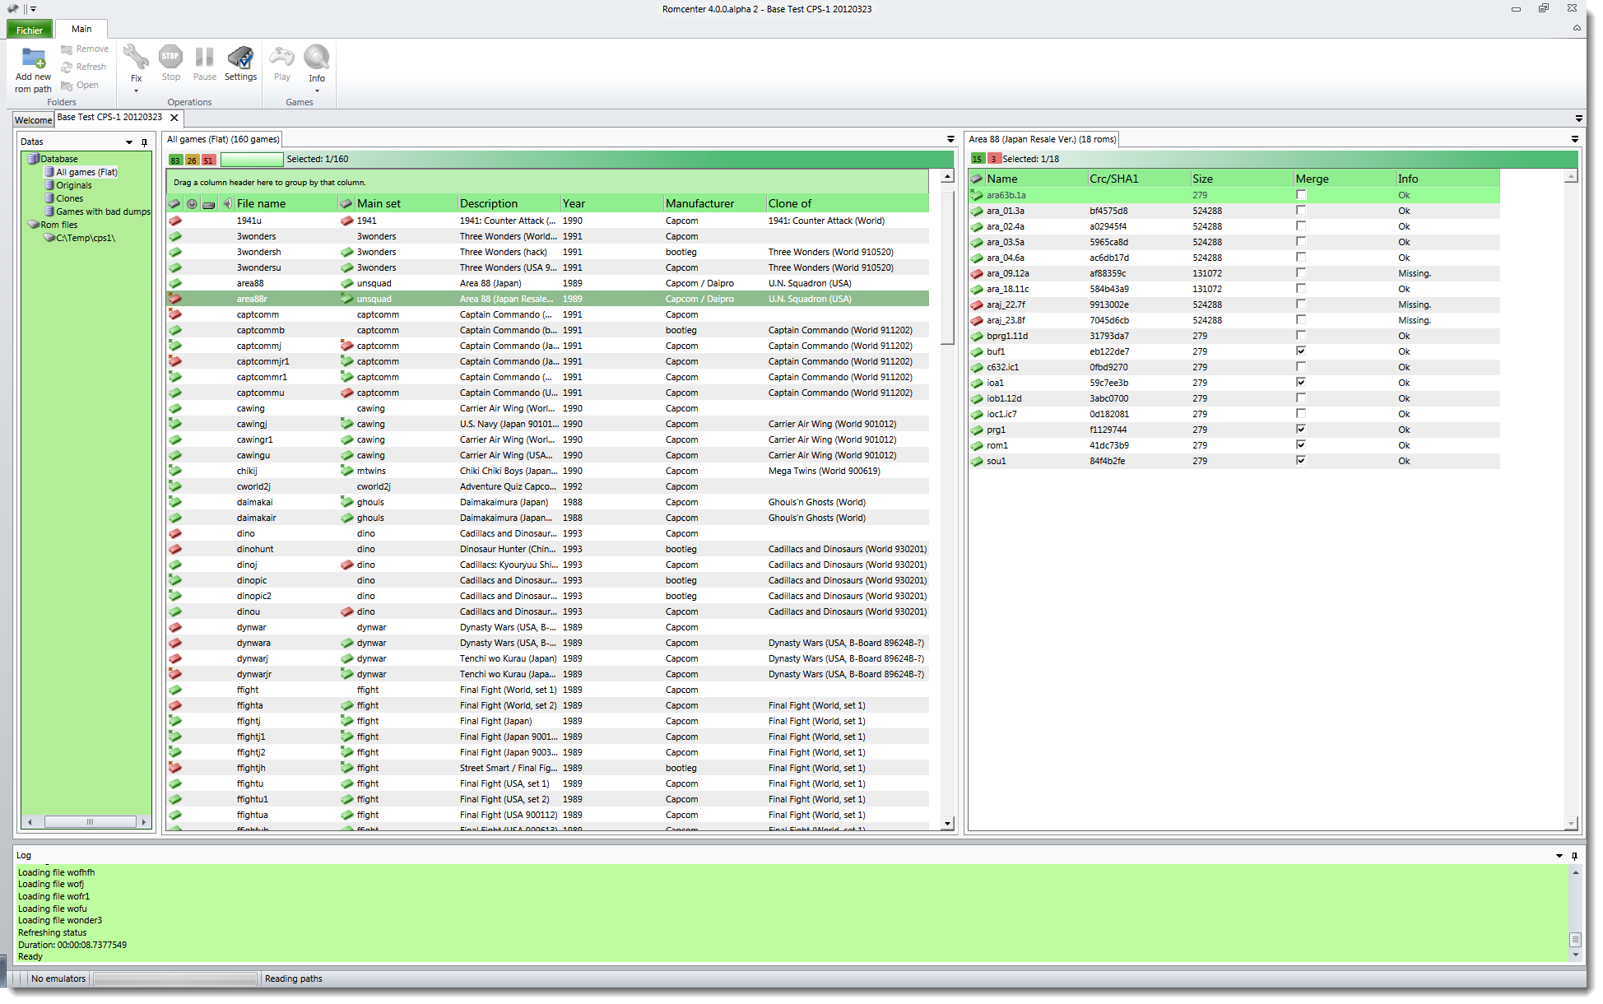Screen dimensions: 1603x1004
Task: Toggle Merge checkbox for sou1
Action: 1301,461
